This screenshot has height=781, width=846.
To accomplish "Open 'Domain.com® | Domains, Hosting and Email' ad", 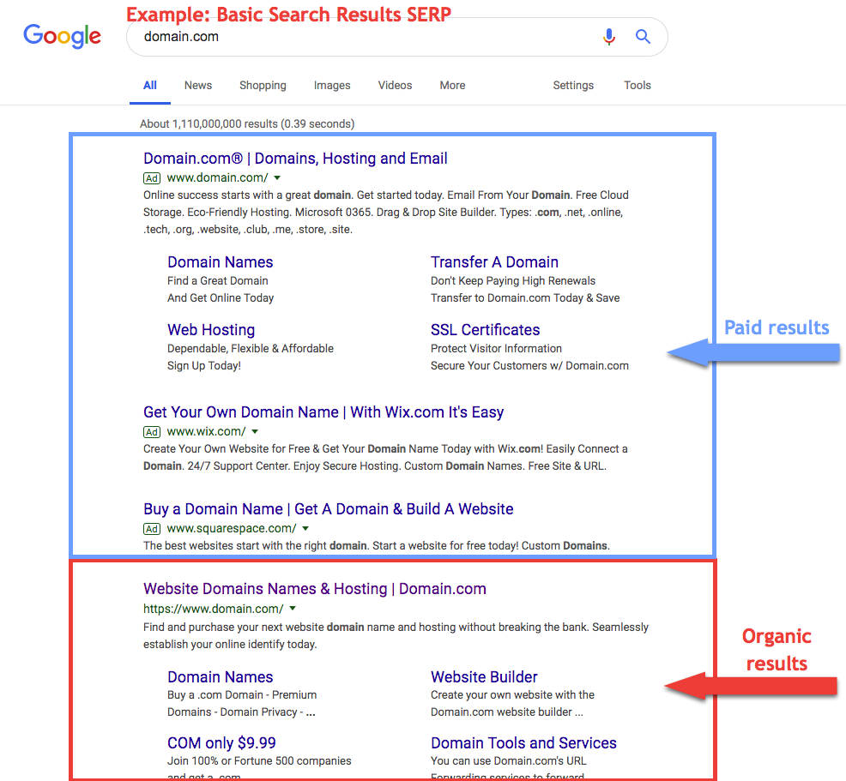I will pos(295,159).
